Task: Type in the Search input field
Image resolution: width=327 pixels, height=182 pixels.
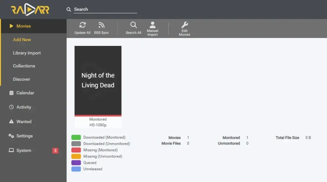Action: click(105, 10)
